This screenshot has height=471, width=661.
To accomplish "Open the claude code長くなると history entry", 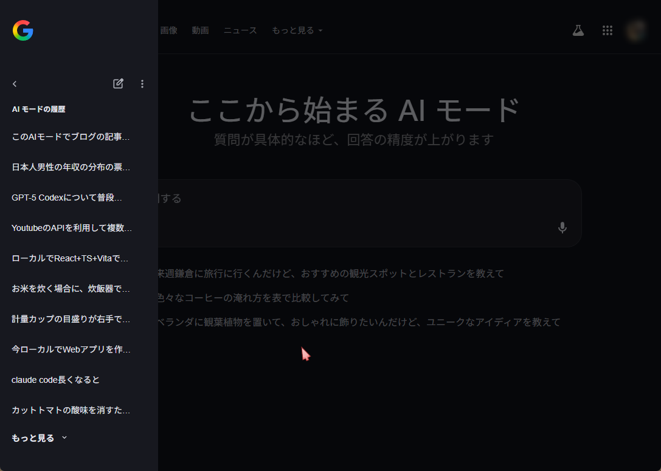I will coord(56,380).
